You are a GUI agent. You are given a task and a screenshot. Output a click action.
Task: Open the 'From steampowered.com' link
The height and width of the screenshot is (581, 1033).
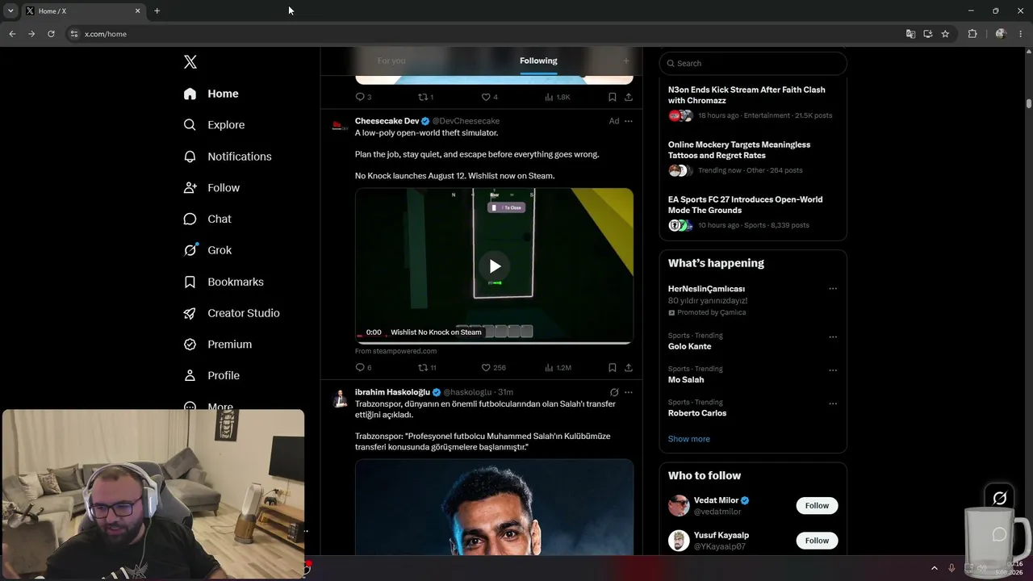pos(395,351)
